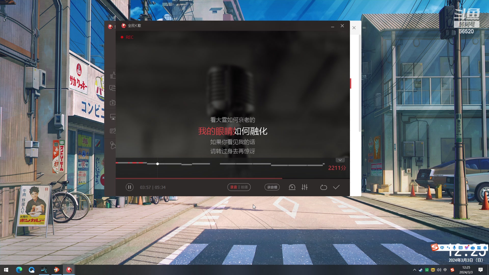The height and width of the screenshot is (275, 489).
Task: Open the Windows Start menu
Action: (x=6, y=270)
